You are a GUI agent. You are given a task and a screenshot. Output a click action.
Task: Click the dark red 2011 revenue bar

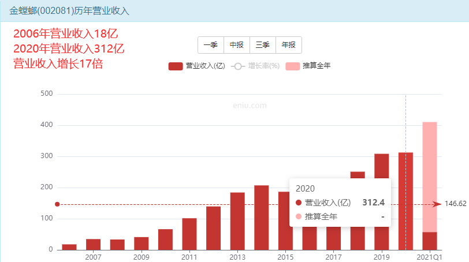pos(189,234)
